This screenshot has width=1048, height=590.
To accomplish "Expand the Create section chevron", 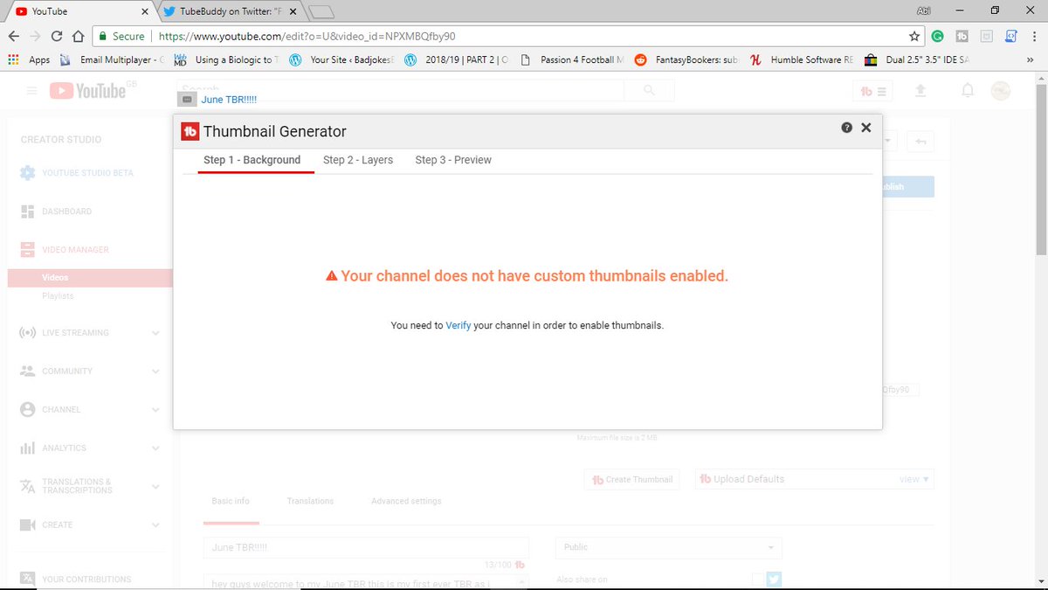I will [155, 525].
